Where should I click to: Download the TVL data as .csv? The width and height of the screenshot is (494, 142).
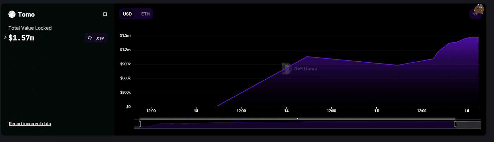coord(99,38)
